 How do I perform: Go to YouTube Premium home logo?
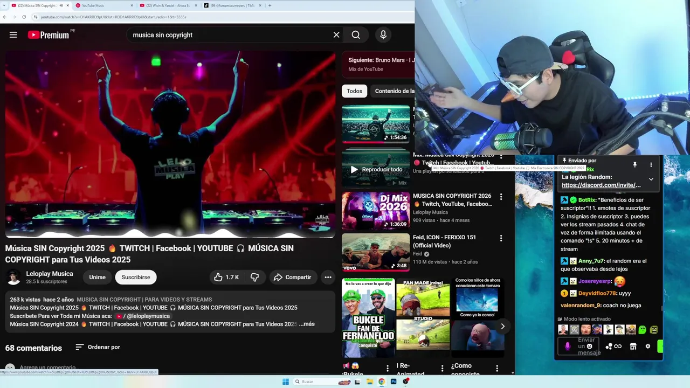click(49, 35)
